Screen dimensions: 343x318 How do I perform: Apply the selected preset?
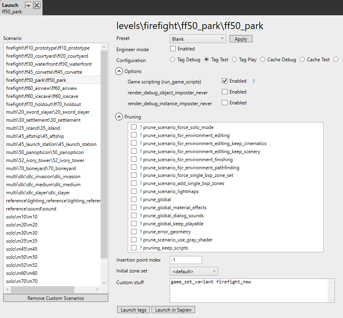[240, 39]
